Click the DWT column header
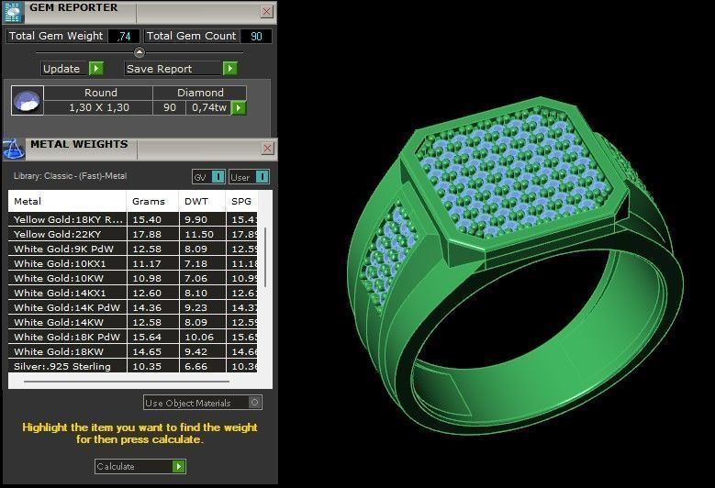Screen dimensions: 715x488 (203, 201)
